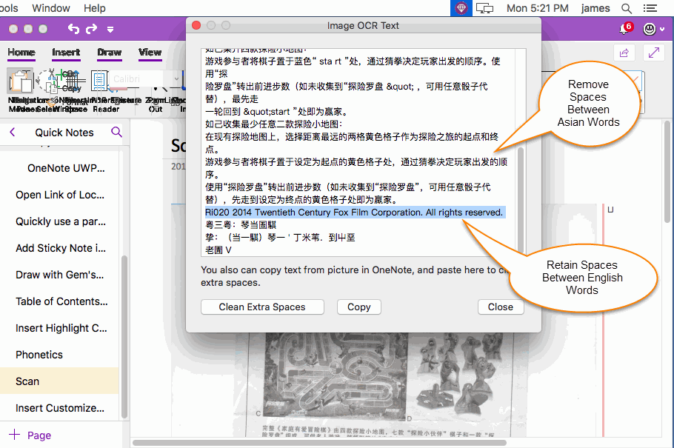
Task: Open Notification Center from the menu bar
Action: tap(650, 8)
